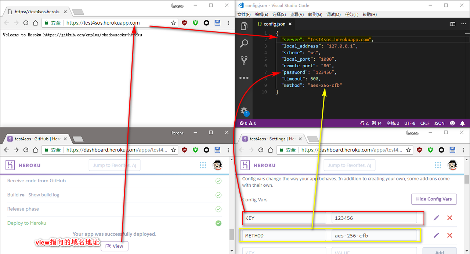Edit the METHOD config var pencil icon
Image resolution: width=470 pixels, height=254 pixels.
click(436, 236)
